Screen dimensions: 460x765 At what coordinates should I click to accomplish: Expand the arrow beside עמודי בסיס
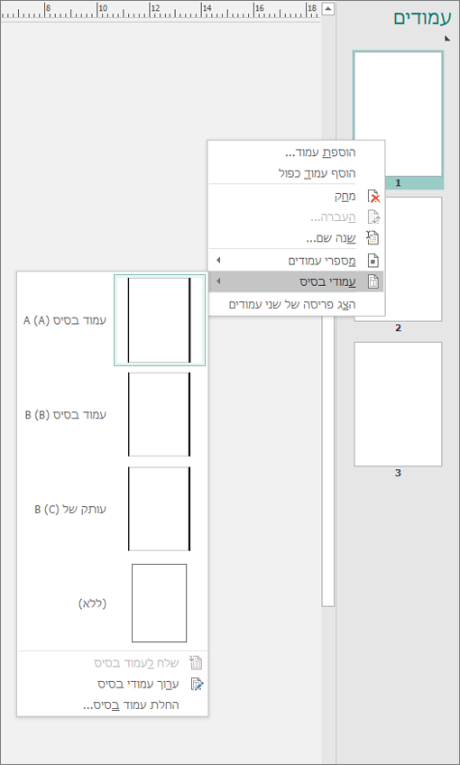(218, 281)
